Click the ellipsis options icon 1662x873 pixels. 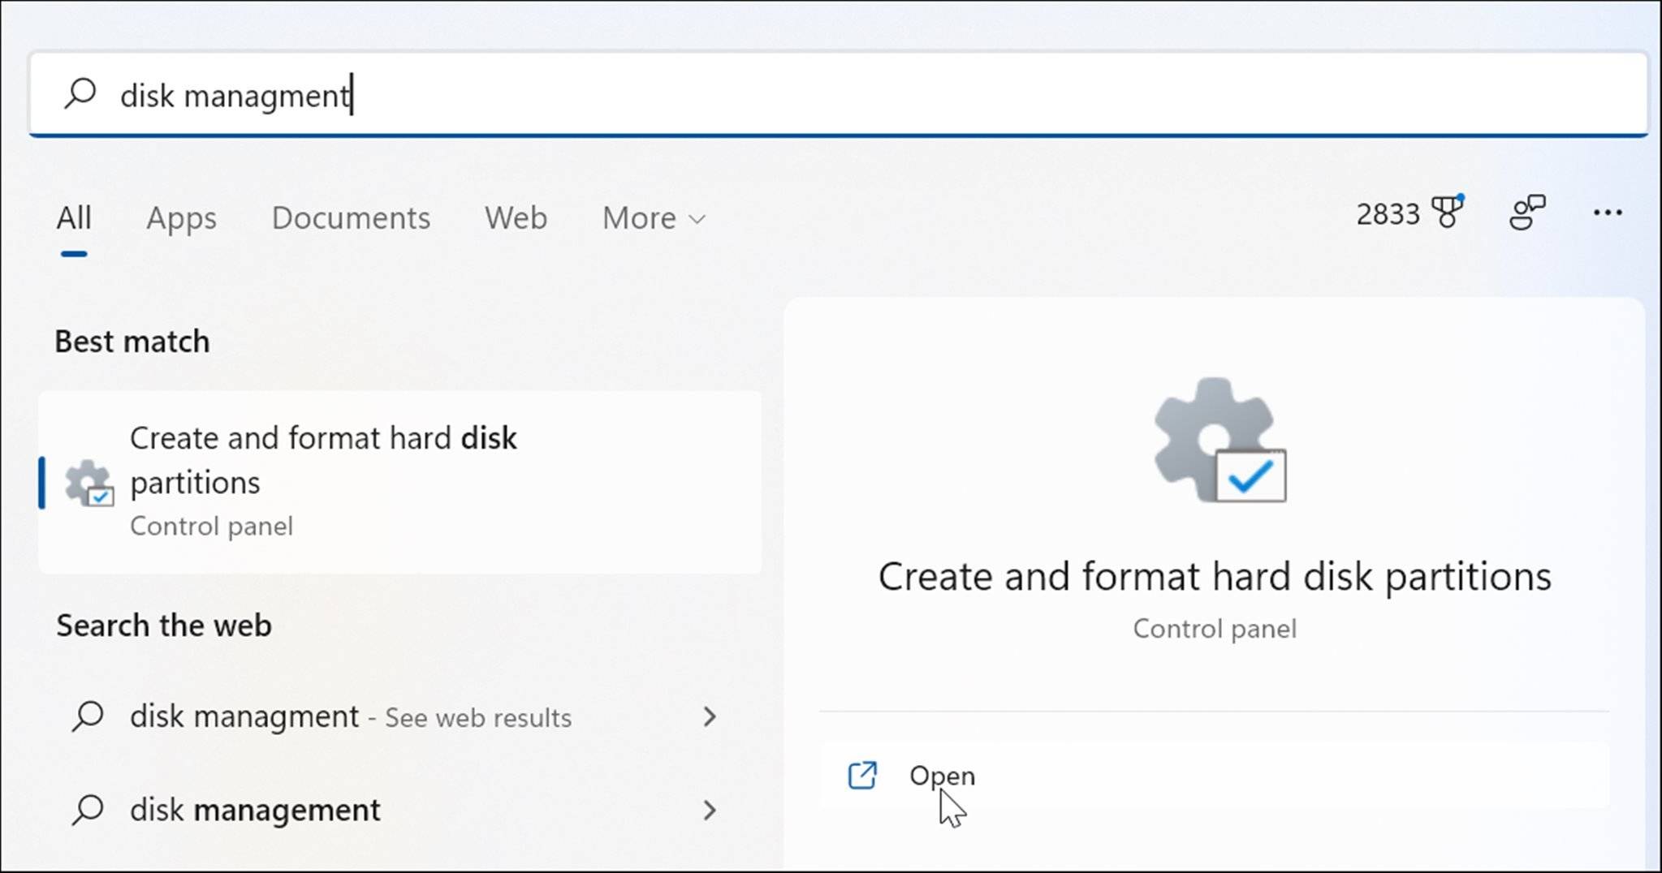[x=1606, y=213]
